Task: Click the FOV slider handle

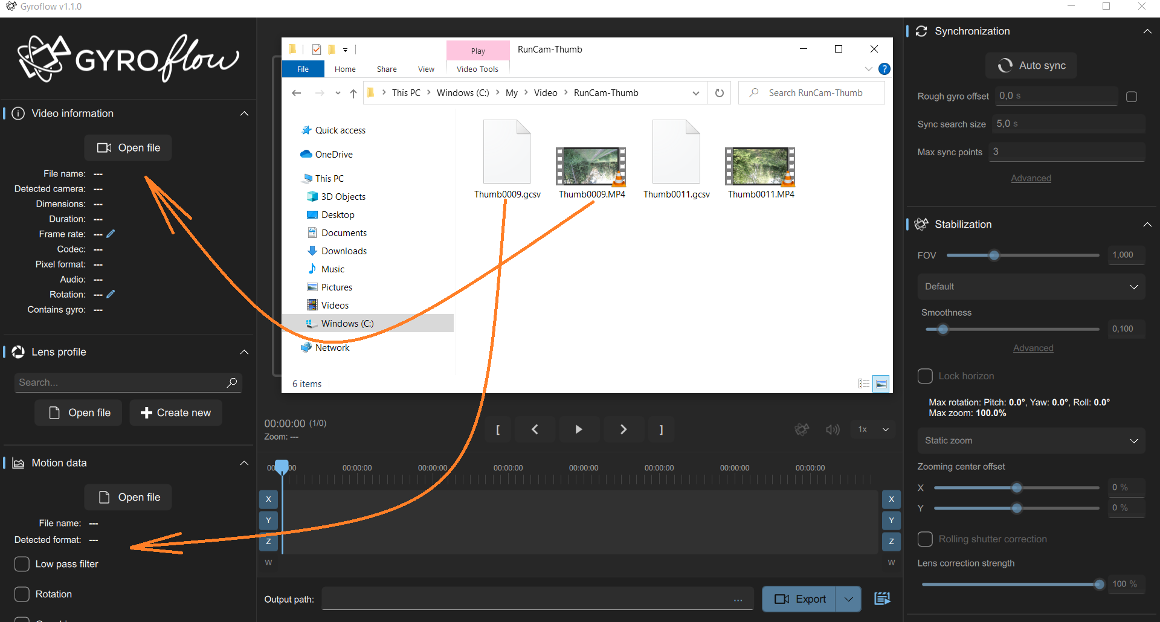Action: pos(994,255)
